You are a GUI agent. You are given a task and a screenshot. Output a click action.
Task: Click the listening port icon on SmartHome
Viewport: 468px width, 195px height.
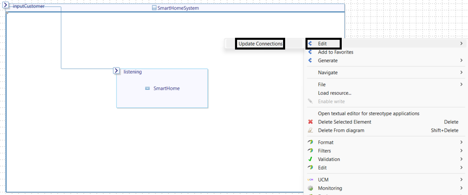(117, 71)
